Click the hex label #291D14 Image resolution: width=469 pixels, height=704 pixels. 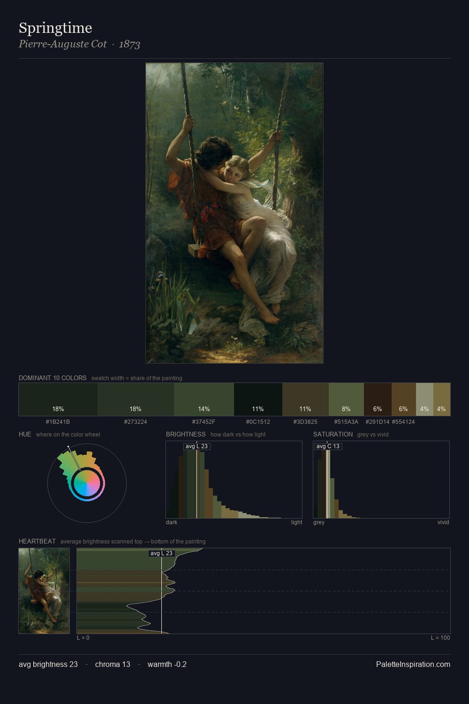378,422
